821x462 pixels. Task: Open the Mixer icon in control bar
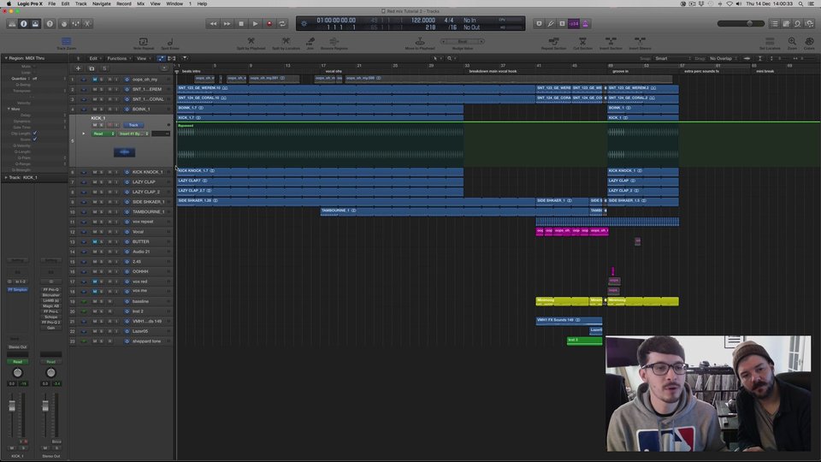point(75,24)
